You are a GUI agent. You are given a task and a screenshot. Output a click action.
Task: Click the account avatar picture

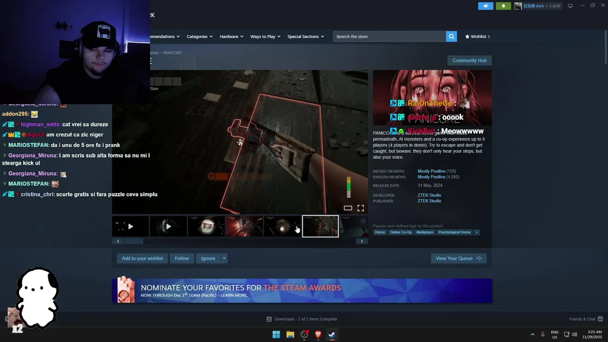518,6
